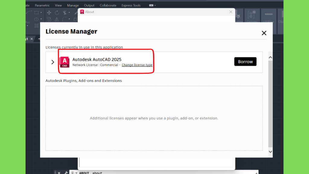This screenshot has height=174, width=309.
Task: Close the About window
Action: tap(231, 12)
